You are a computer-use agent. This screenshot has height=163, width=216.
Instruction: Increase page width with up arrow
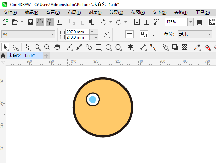click(x=96, y=32)
